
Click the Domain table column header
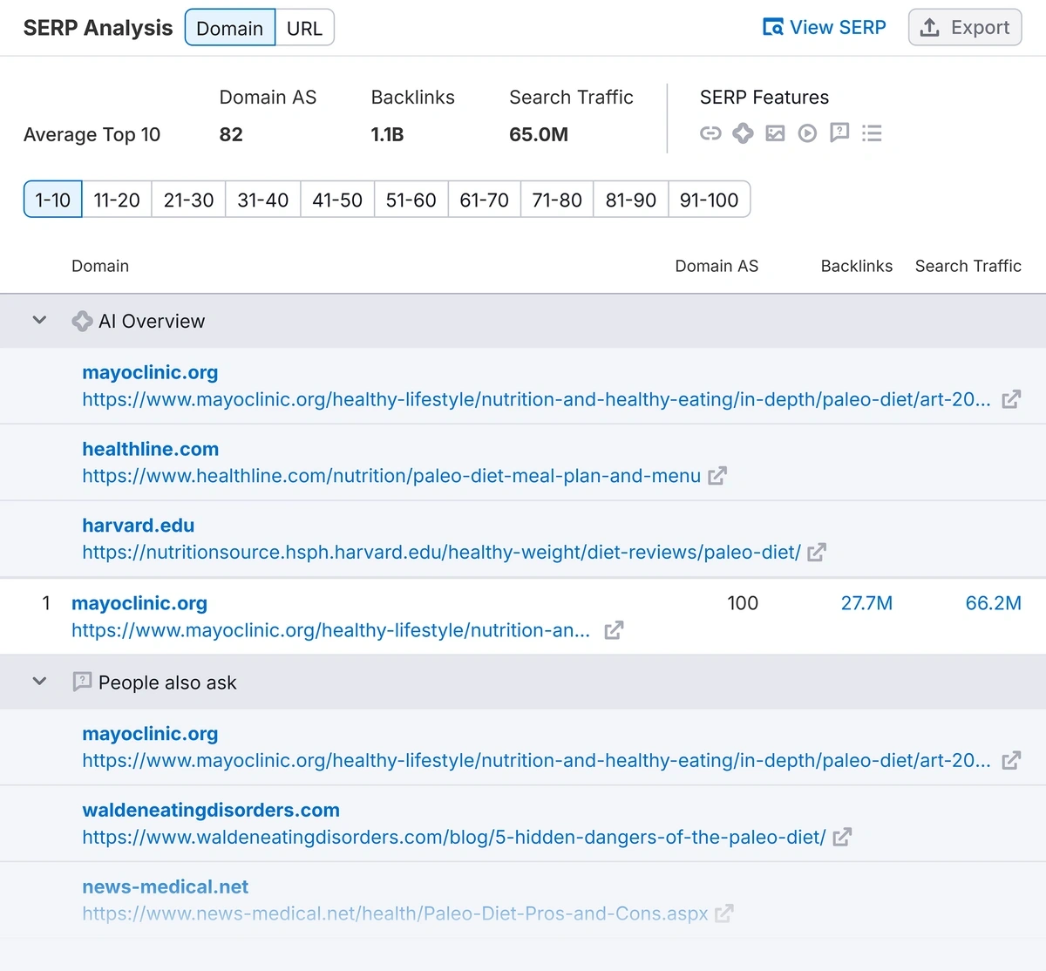point(100,266)
